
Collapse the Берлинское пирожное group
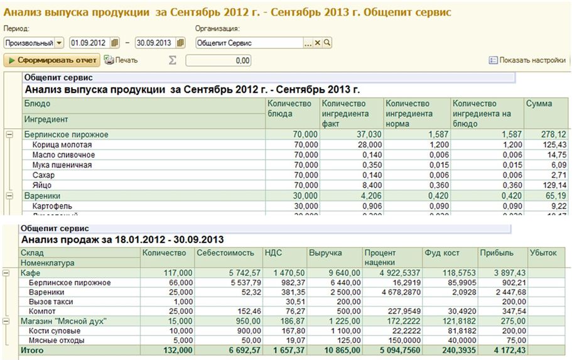[x=9, y=134]
